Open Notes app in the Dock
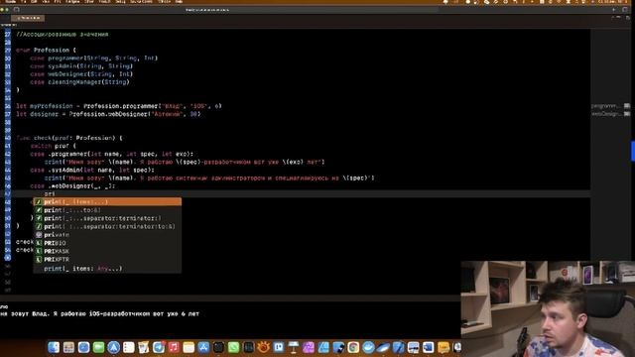This screenshot has height=357, width=635. tap(189, 347)
